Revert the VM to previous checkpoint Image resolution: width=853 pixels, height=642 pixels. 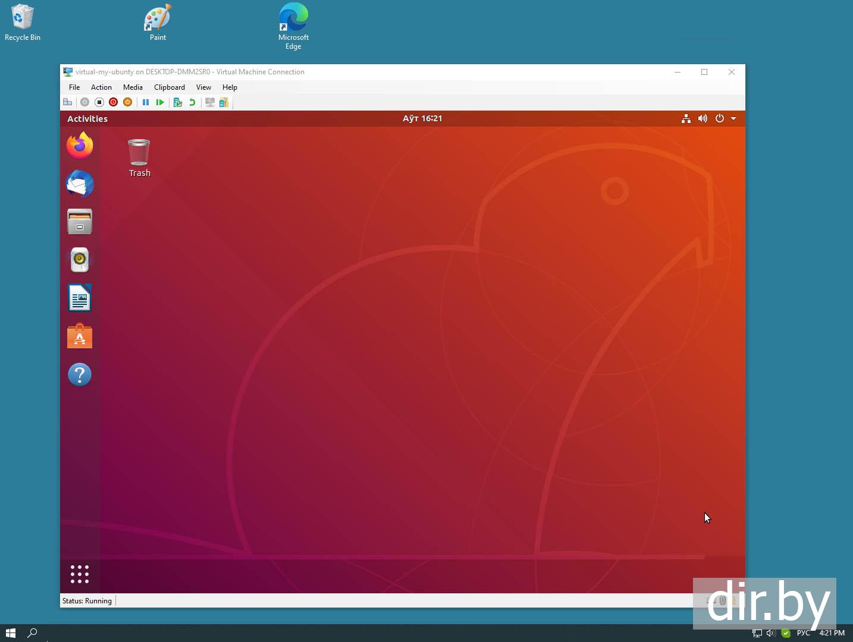[x=192, y=102]
